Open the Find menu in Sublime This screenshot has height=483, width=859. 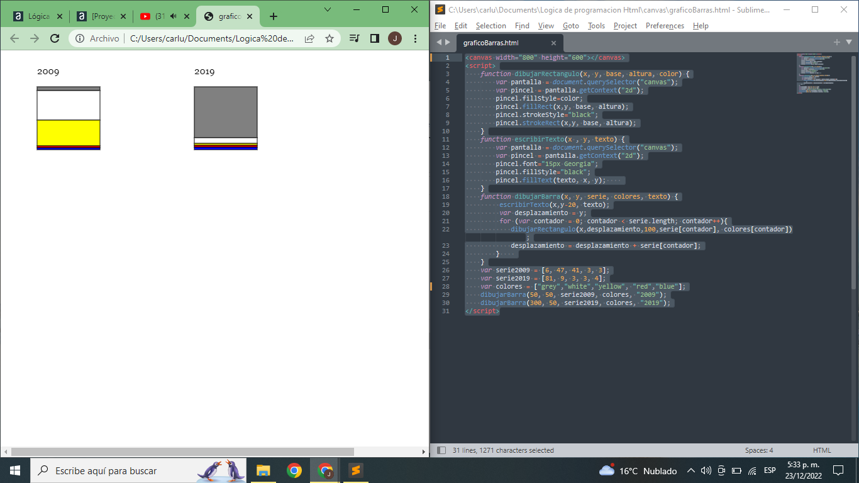coord(522,26)
